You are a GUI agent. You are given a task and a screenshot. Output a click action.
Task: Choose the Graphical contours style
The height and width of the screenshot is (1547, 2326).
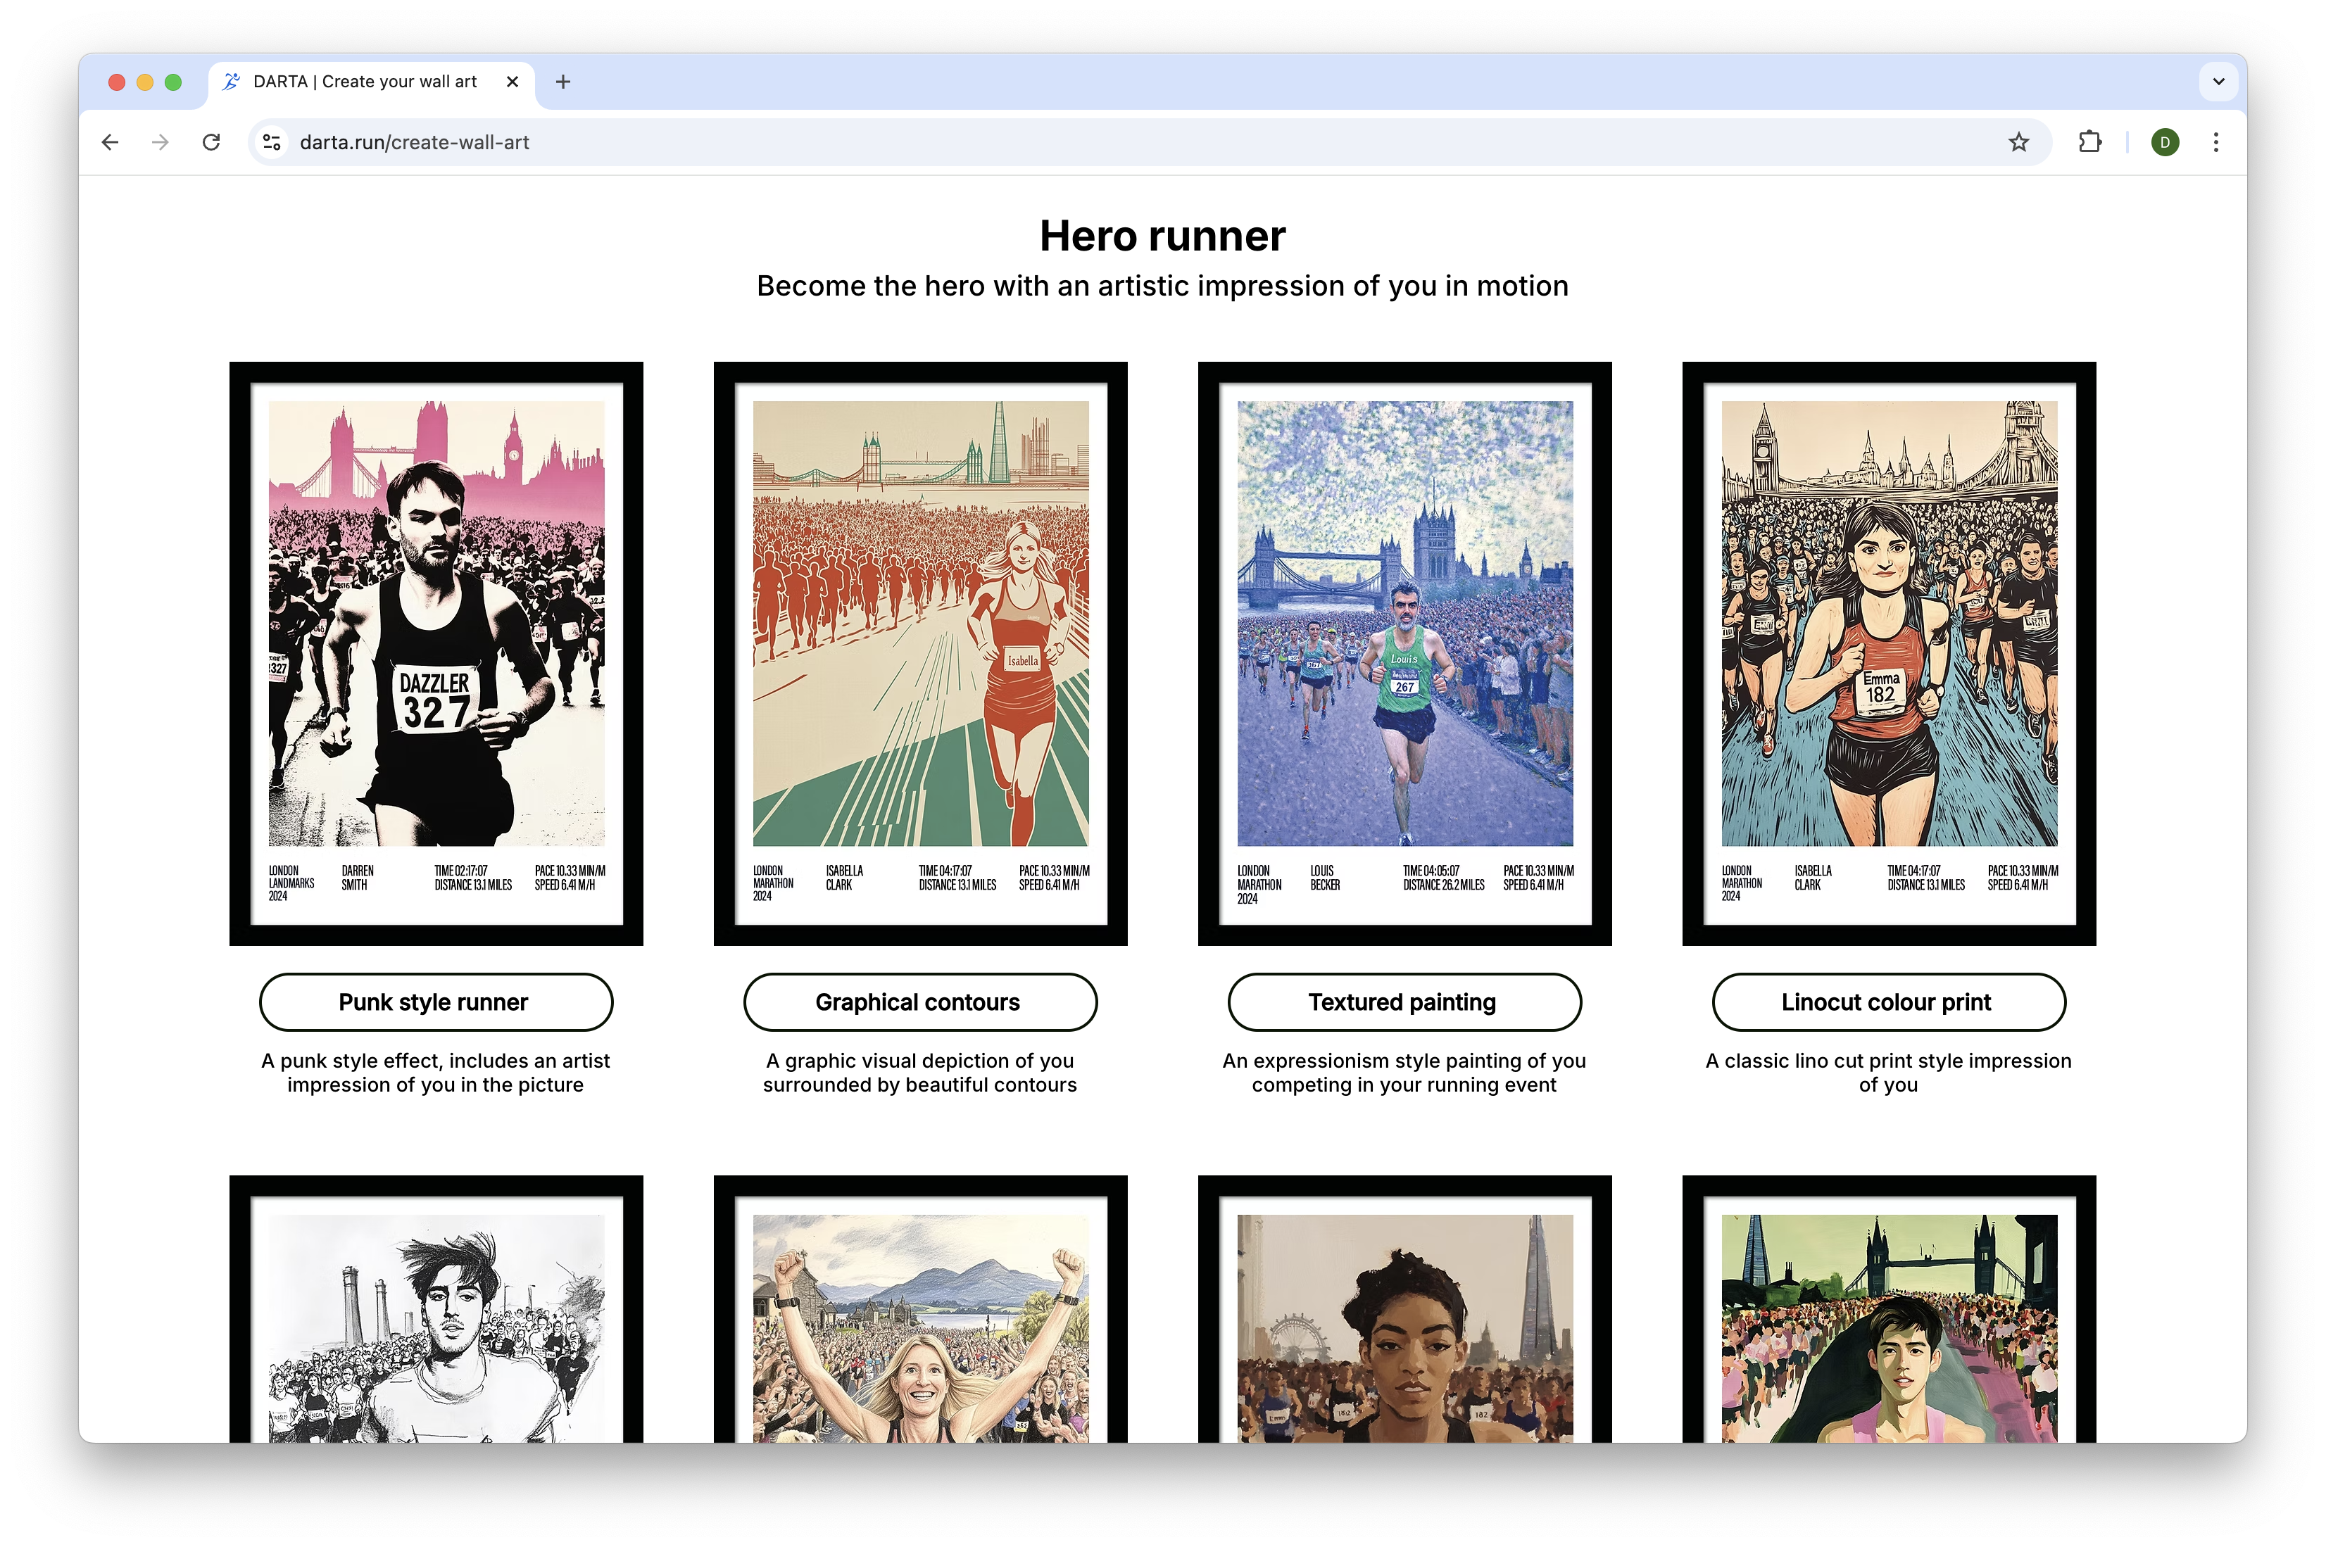click(x=919, y=1002)
